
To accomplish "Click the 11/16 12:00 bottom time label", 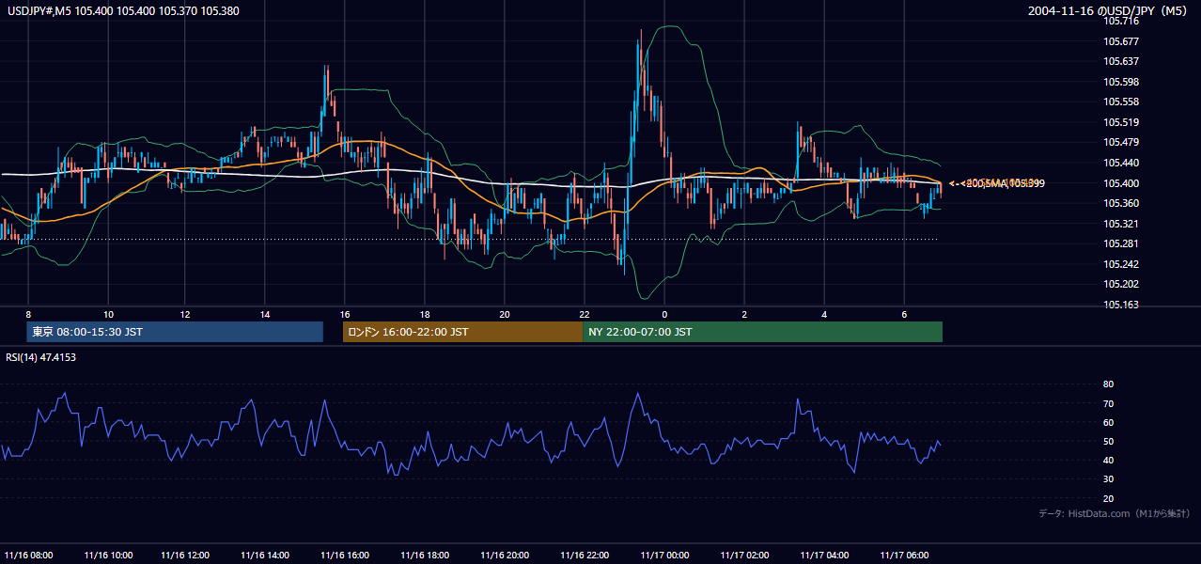I will pos(185,555).
